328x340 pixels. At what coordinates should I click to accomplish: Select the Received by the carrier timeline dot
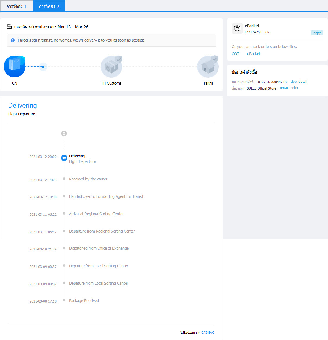[64, 179]
